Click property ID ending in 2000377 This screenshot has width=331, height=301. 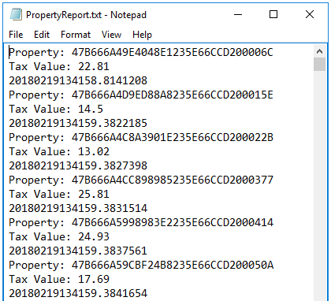[173, 180]
